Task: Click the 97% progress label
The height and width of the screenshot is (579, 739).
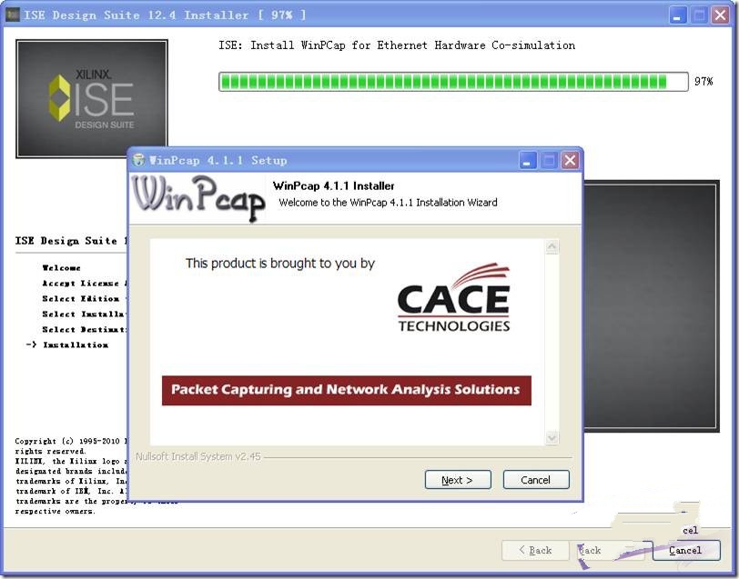Action: 704,82
